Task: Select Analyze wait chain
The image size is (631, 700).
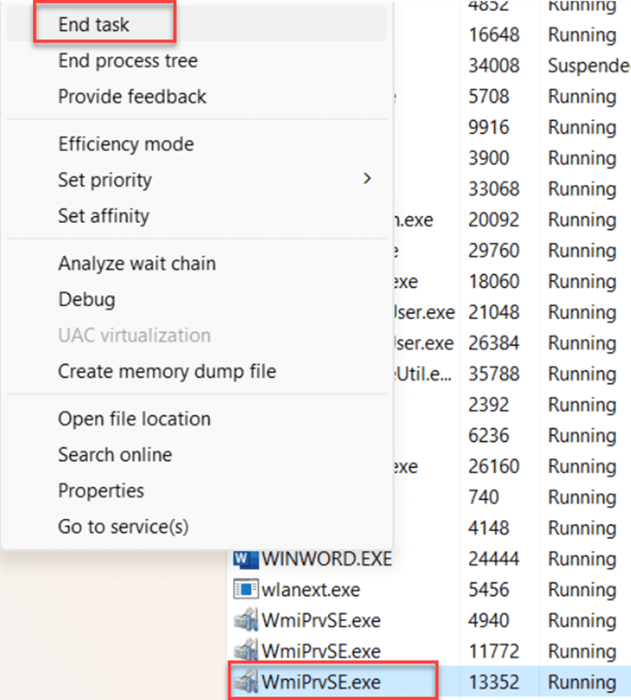Action: tap(137, 263)
